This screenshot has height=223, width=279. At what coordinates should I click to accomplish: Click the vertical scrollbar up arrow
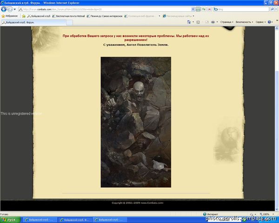click(277, 28)
